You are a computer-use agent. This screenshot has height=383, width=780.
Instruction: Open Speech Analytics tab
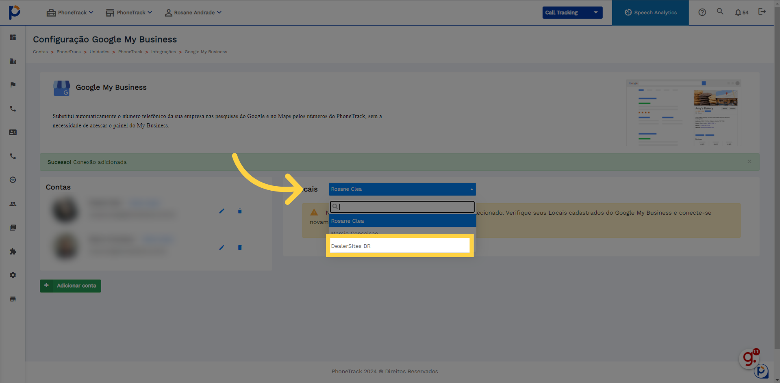click(650, 13)
